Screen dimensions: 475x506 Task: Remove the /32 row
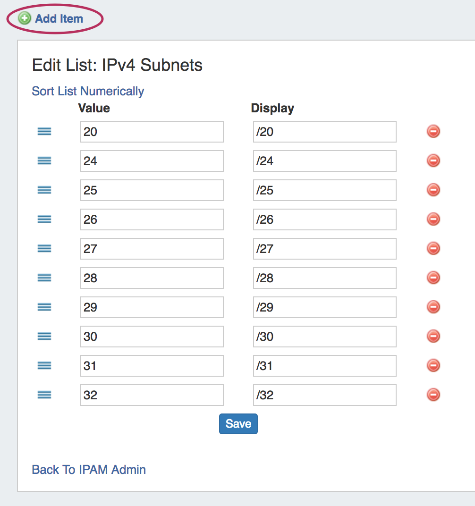pos(433,395)
